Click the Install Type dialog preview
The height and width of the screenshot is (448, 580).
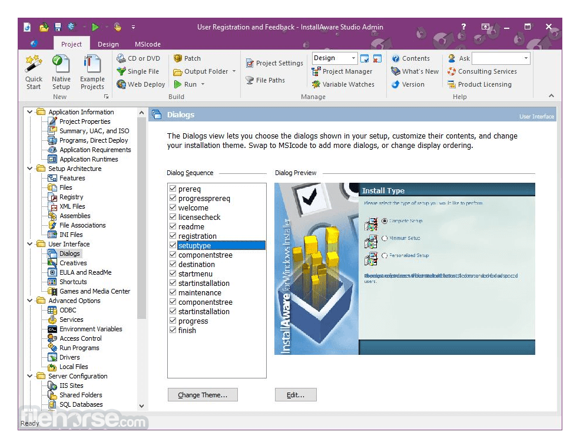click(405, 268)
